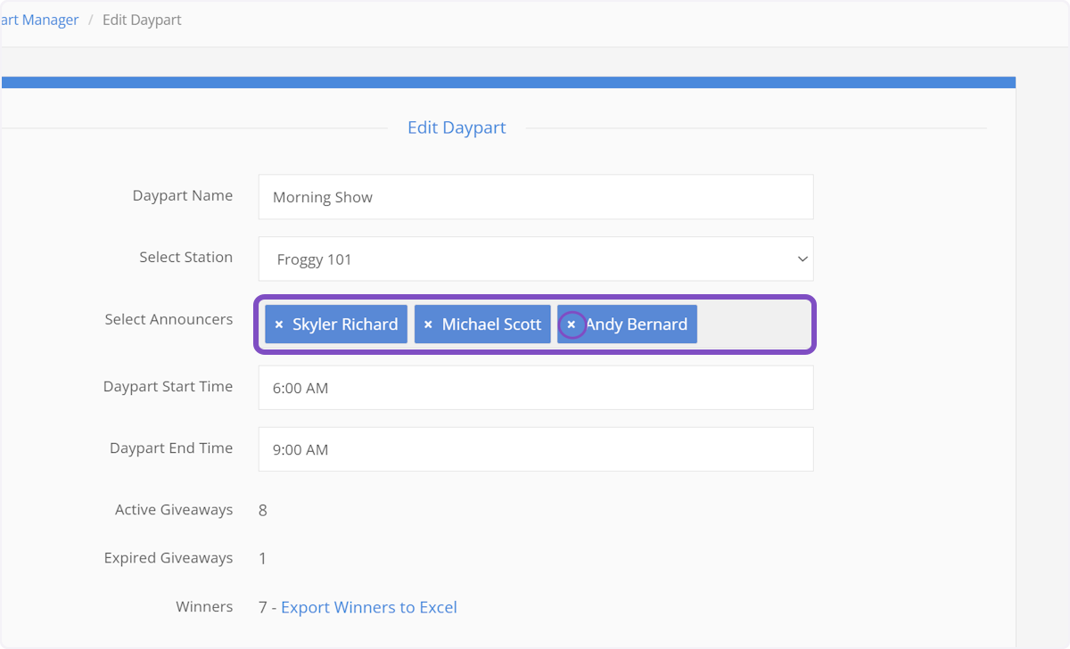This screenshot has width=1070, height=649.
Task: Click the Daypart Name input showing Morning Show
Action: coord(535,196)
